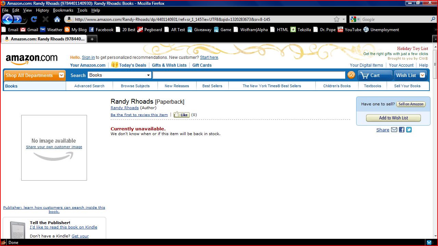Share this book on Twitter icon

[x=409, y=130]
